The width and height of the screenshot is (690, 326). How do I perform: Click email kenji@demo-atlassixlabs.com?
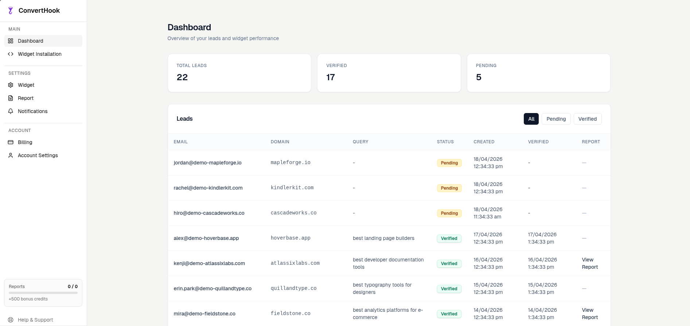(x=209, y=263)
